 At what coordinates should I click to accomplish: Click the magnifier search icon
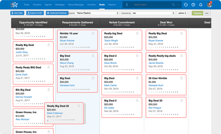click(x=173, y=5)
